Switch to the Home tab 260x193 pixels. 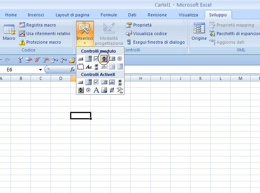[11, 15]
